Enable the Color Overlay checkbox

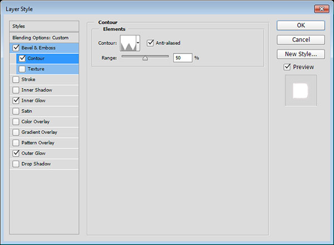16,122
